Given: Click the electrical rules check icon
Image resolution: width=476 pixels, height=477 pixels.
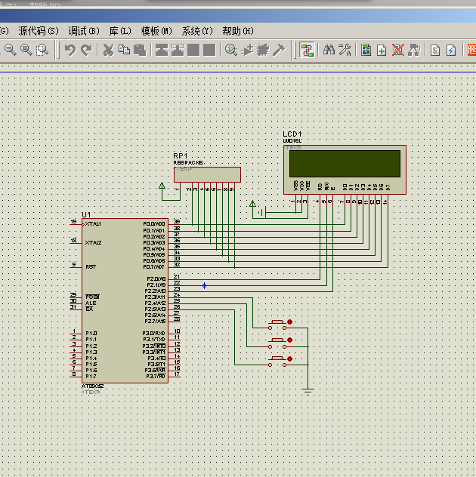Looking at the screenshot, I should coord(451,50).
